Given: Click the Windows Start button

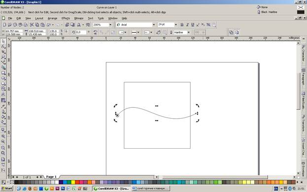Looking at the screenshot, I should point(7,189).
